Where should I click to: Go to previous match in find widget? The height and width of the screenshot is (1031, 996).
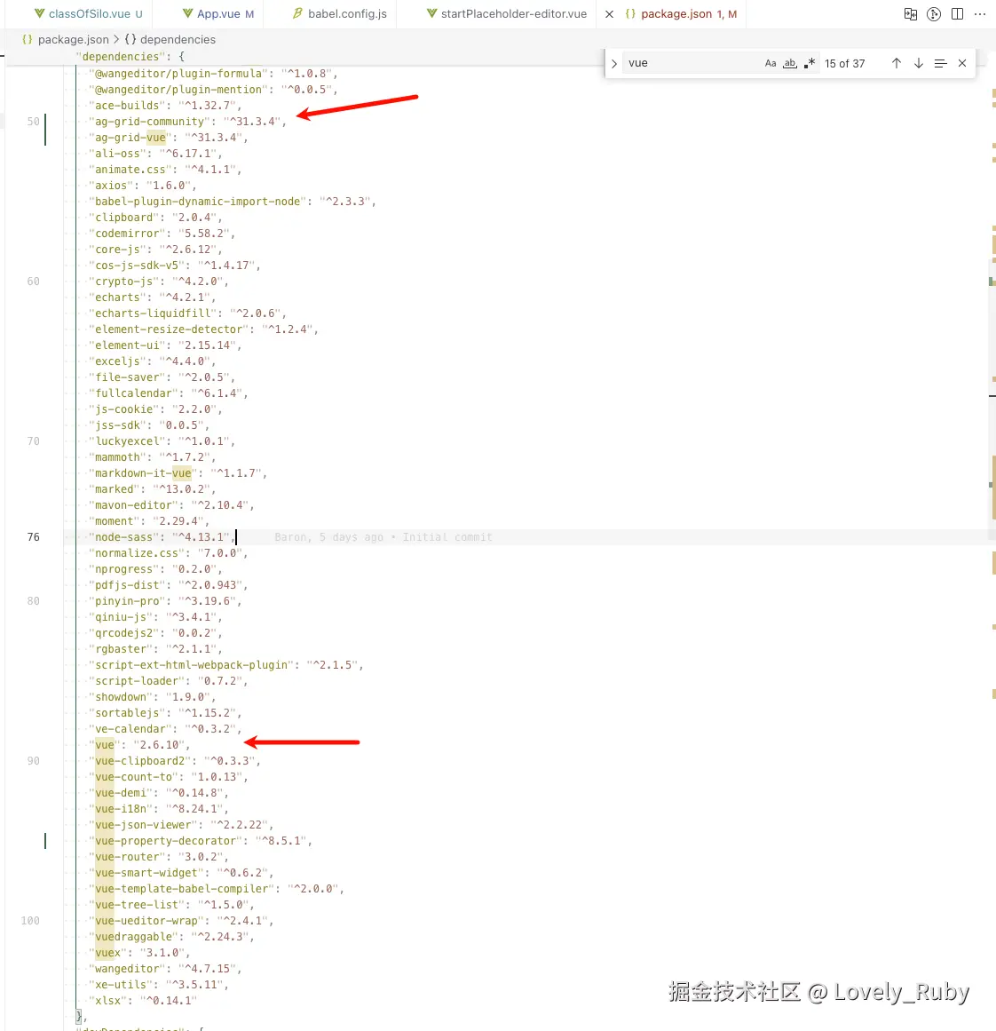(x=896, y=63)
